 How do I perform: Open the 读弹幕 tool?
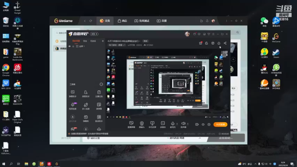point(99,106)
